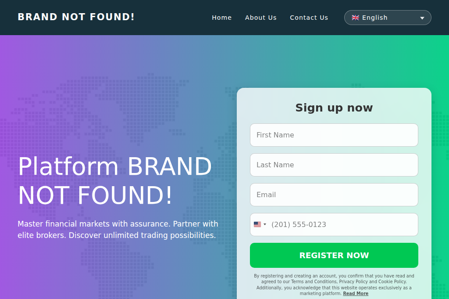Focus the phone number field

point(342,224)
